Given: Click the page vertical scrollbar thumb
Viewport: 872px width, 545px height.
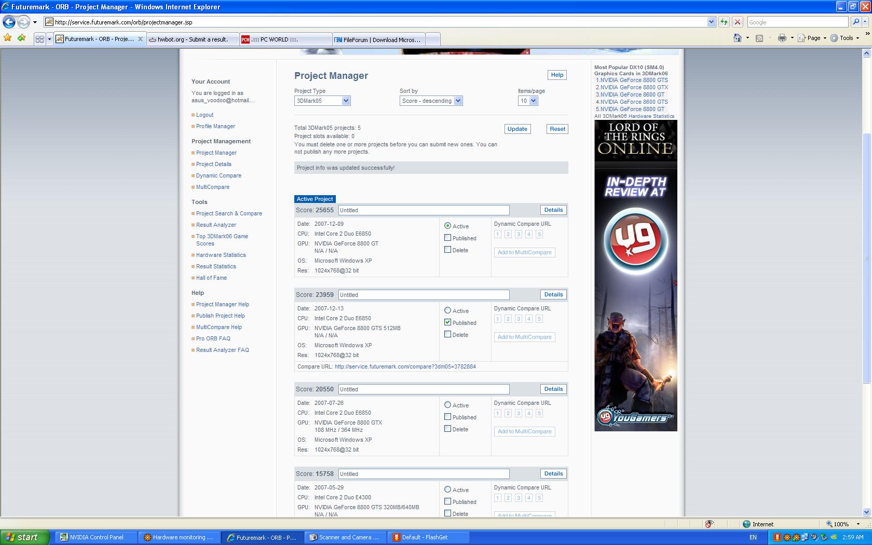Looking at the screenshot, I should [866, 258].
